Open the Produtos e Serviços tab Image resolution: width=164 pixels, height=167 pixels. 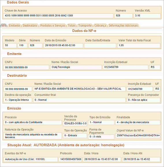[53, 25]
